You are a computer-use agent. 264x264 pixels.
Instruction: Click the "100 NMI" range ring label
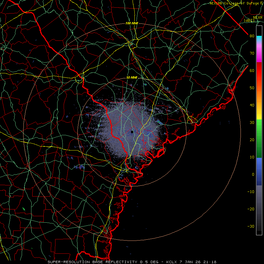132,23
